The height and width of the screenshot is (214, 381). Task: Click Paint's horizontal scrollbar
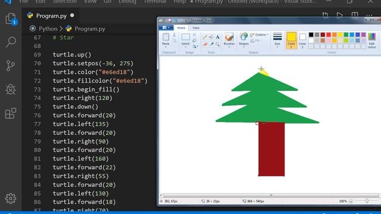click(x=271, y=195)
